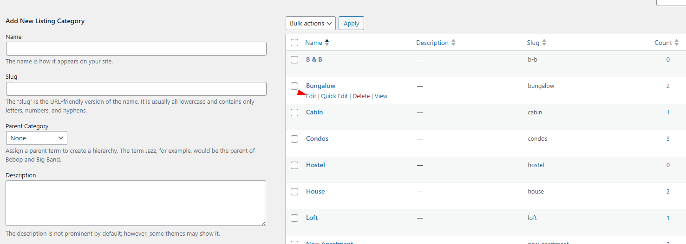
Task: Check the Bungalow category checkbox
Action: (294, 86)
